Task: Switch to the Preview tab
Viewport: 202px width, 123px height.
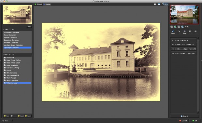Action: click(47, 4)
